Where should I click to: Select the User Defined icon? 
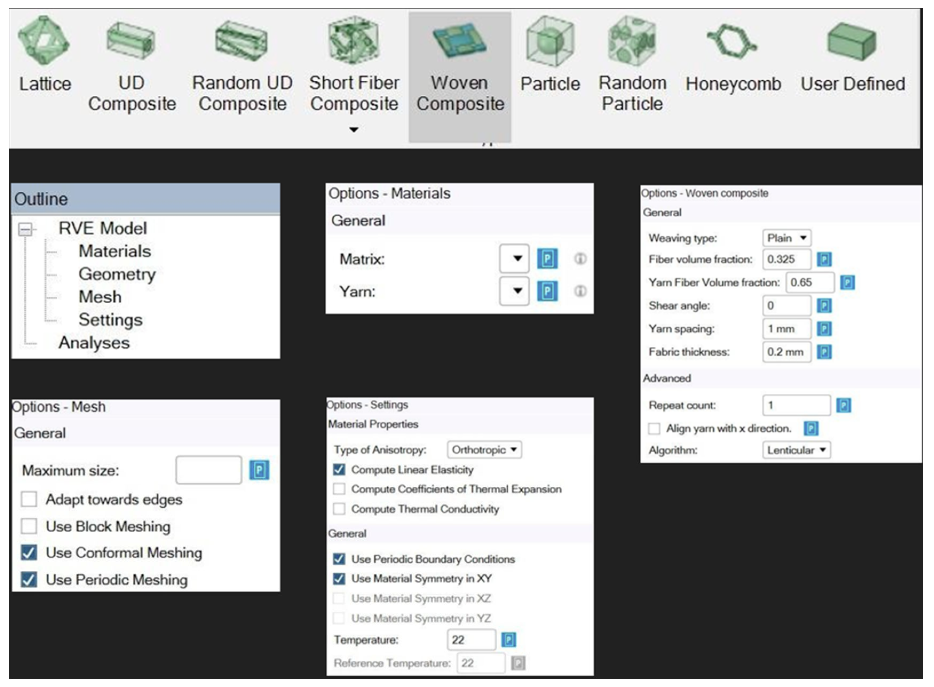pyautogui.click(x=852, y=42)
